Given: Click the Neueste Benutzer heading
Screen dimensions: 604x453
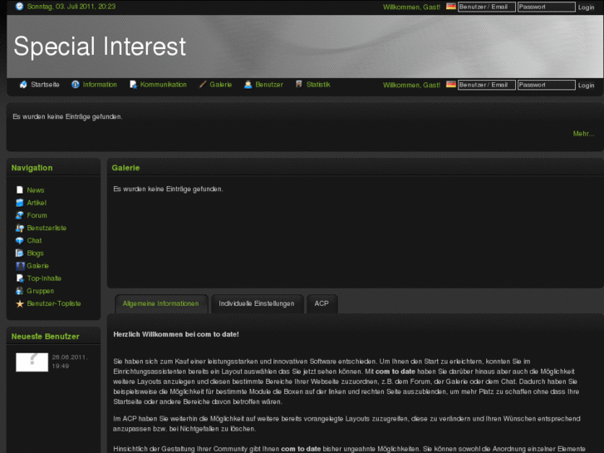Looking at the screenshot, I should (x=45, y=336).
